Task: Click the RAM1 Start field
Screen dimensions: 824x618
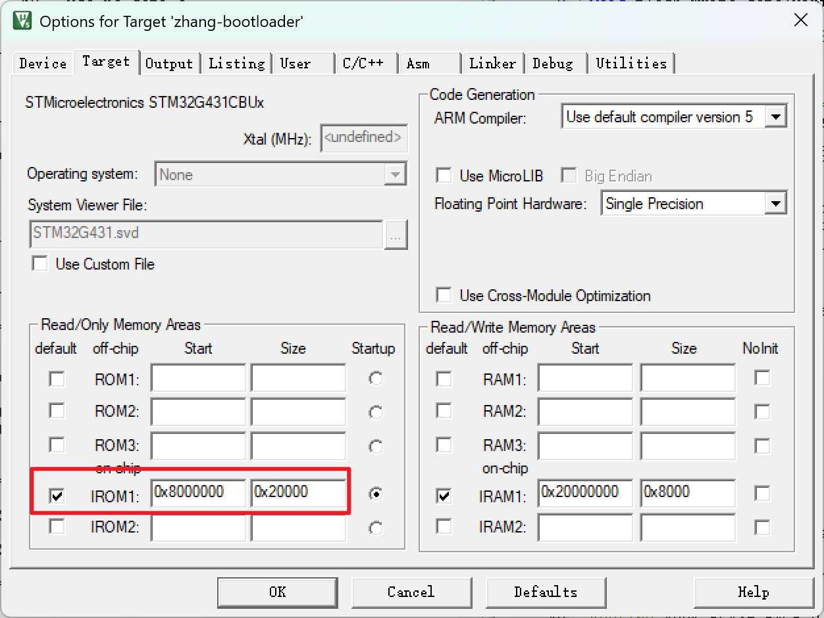Action: pyautogui.click(x=585, y=379)
